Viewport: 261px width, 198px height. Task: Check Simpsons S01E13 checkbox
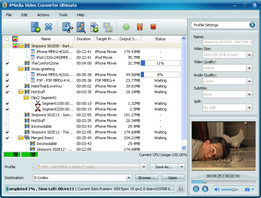tap(7, 115)
